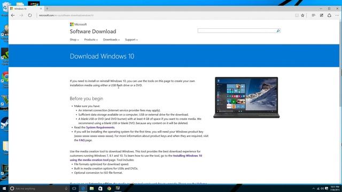Make a Web Note with pen icon
The width and height of the screenshot is (342, 192).
tap(322, 15)
